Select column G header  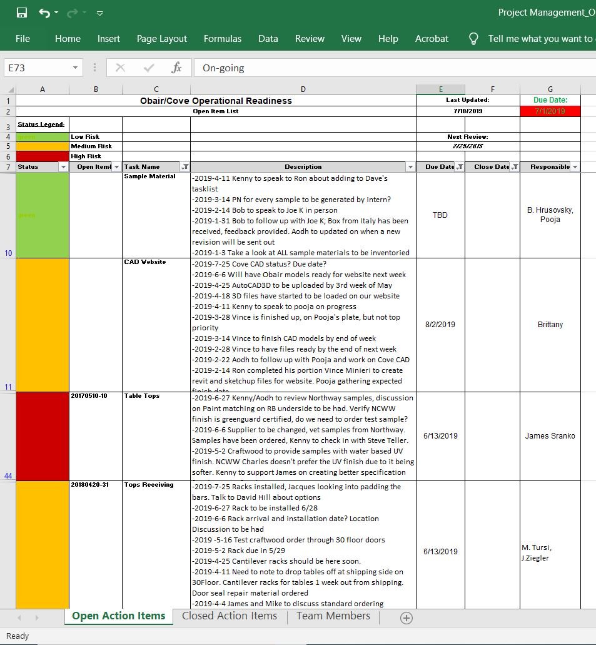coord(550,89)
